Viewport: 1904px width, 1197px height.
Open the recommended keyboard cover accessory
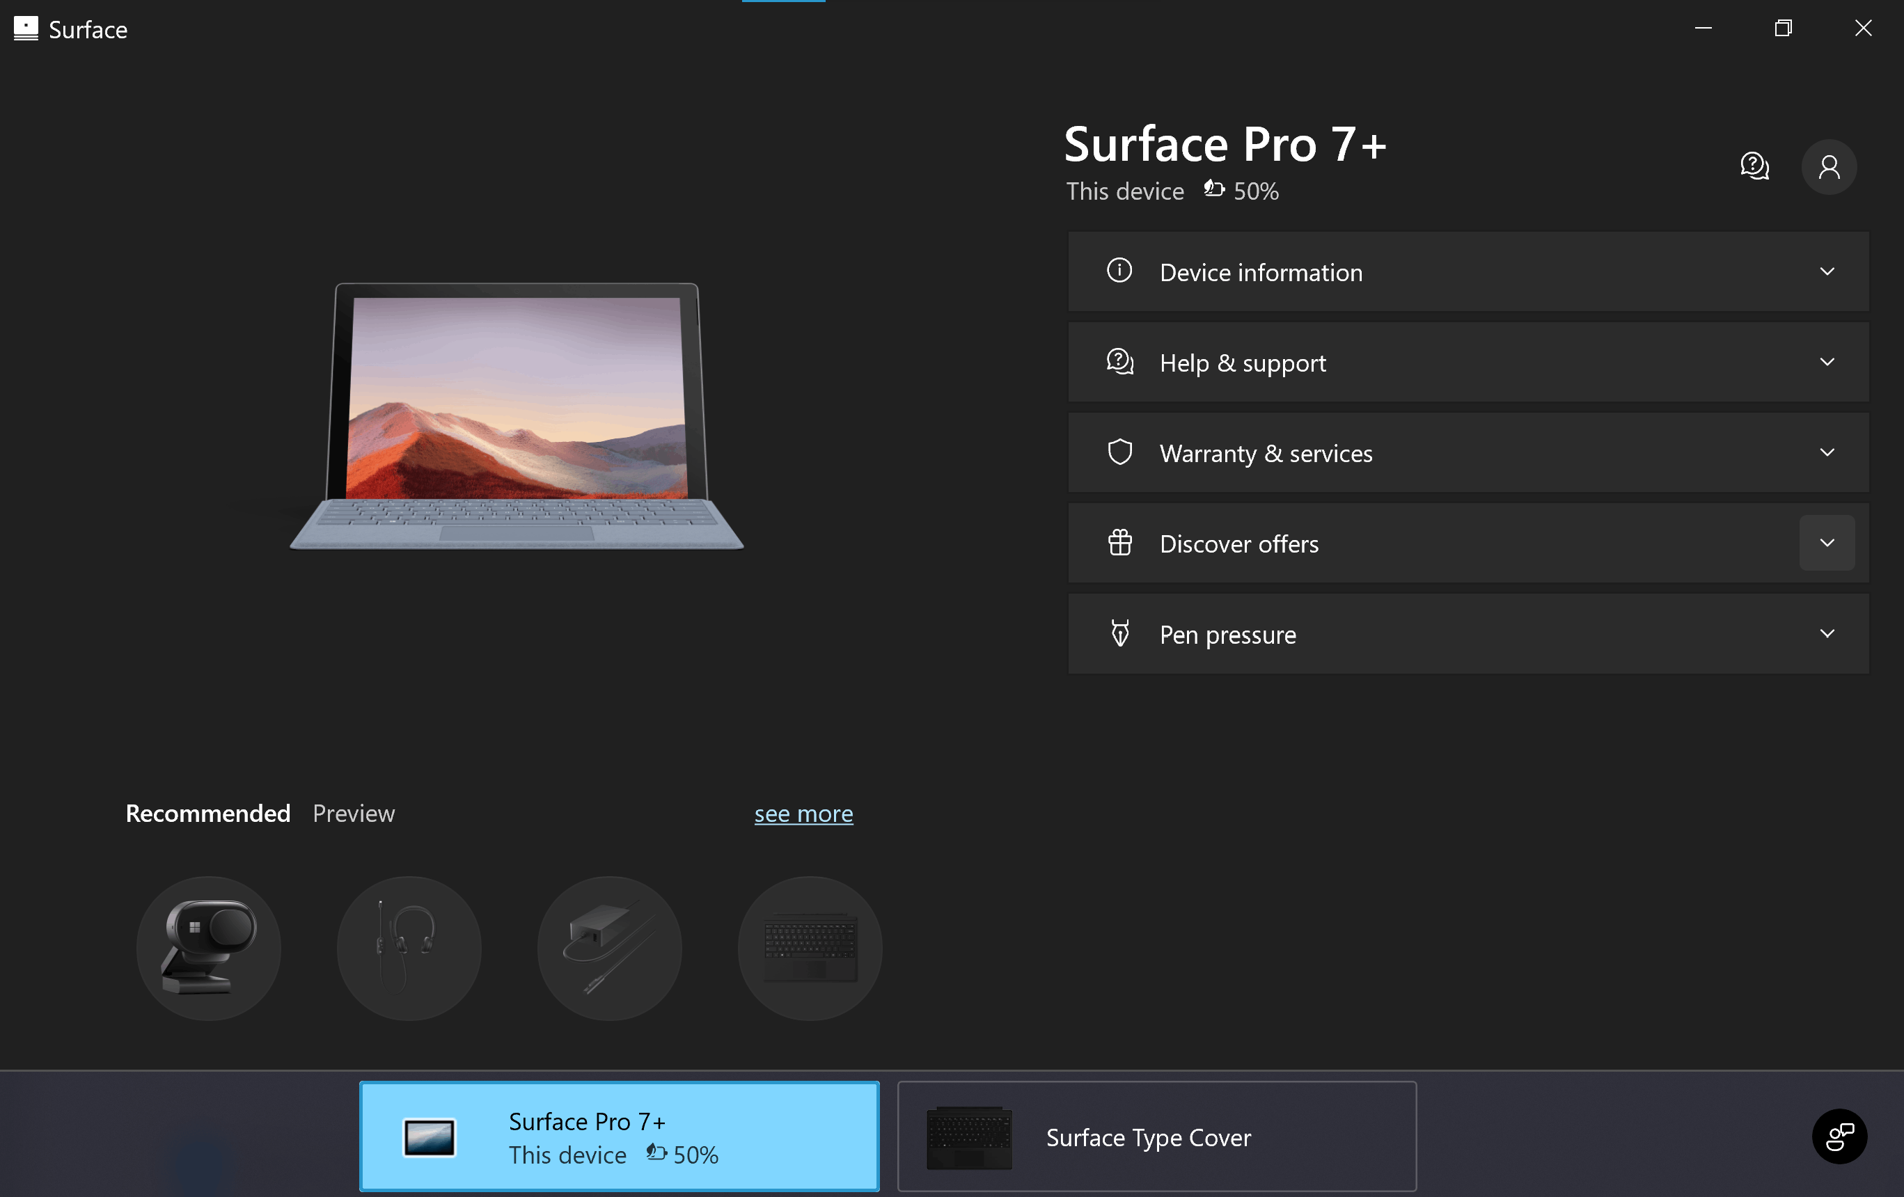pyautogui.click(x=810, y=948)
